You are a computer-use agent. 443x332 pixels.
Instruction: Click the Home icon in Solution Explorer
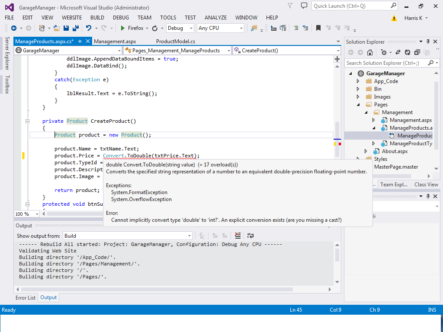(x=370, y=52)
